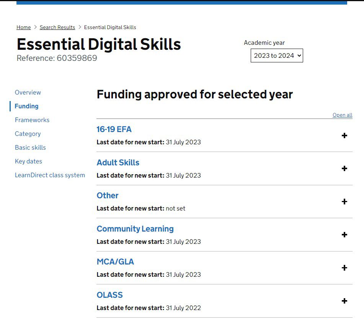Viewport: 364px width, 320px height.
Task: View Key dates section
Action: point(29,161)
